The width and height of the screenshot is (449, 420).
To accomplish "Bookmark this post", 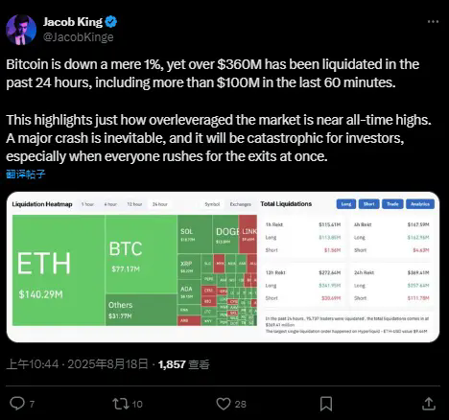I will click(326, 404).
